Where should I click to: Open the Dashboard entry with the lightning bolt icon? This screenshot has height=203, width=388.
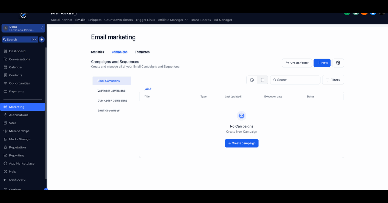[x=17, y=179]
